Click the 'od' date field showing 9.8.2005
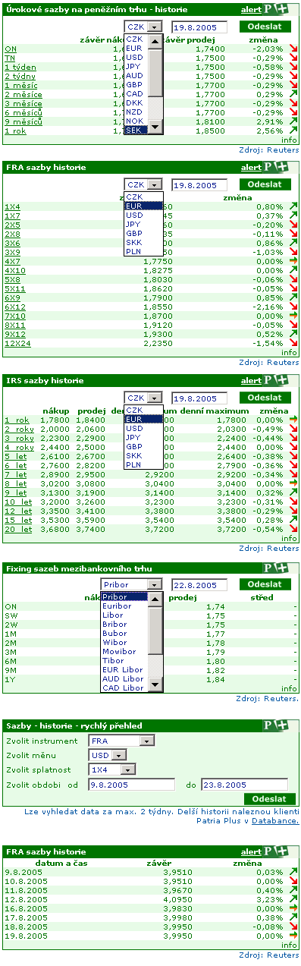This screenshot has height=966, width=301. click(x=131, y=785)
